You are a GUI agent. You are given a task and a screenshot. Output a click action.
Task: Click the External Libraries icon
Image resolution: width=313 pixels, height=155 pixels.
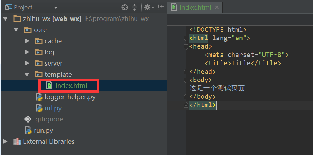[x=17, y=141]
